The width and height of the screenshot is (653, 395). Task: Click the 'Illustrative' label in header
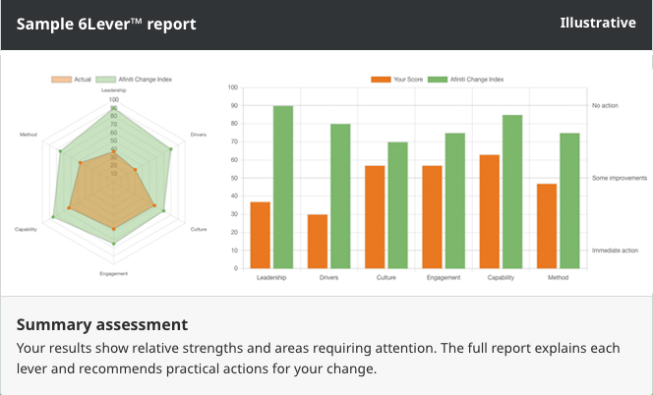pos(598,23)
